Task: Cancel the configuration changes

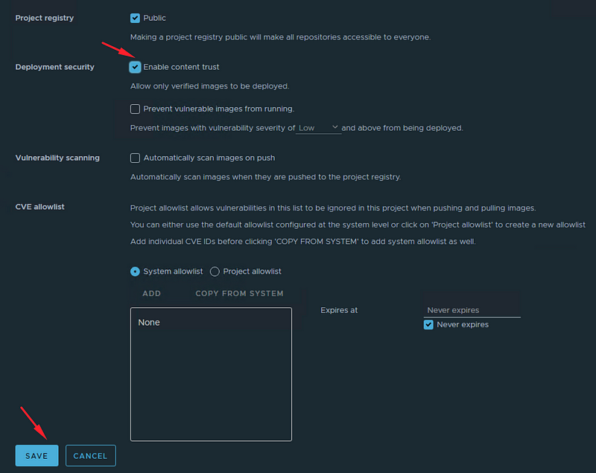Action: click(x=90, y=456)
